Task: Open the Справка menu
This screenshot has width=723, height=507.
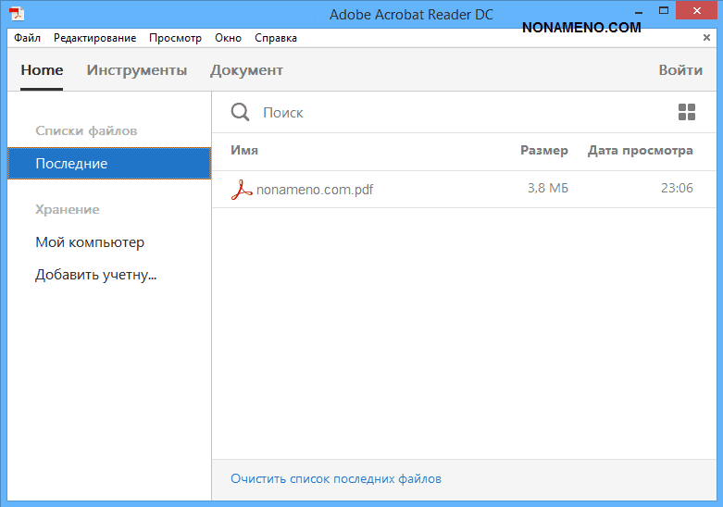Action: (276, 38)
